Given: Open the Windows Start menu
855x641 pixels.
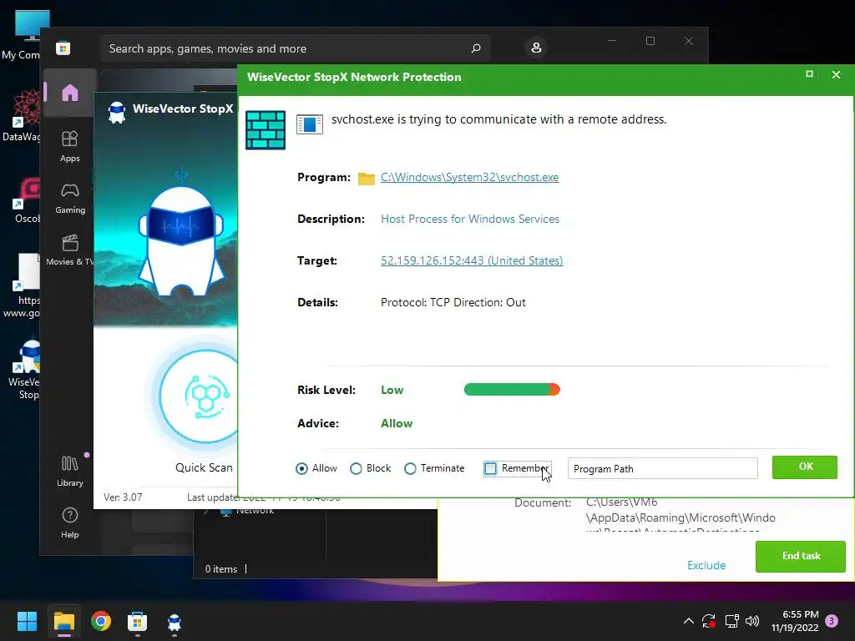Looking at the screenshot, I should point(27,621).
